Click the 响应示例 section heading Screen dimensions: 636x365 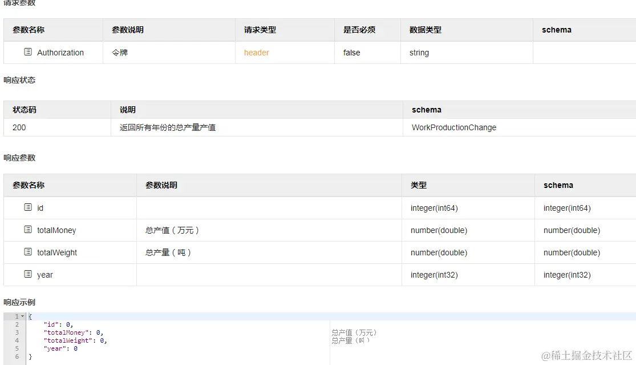pos(19,302)
